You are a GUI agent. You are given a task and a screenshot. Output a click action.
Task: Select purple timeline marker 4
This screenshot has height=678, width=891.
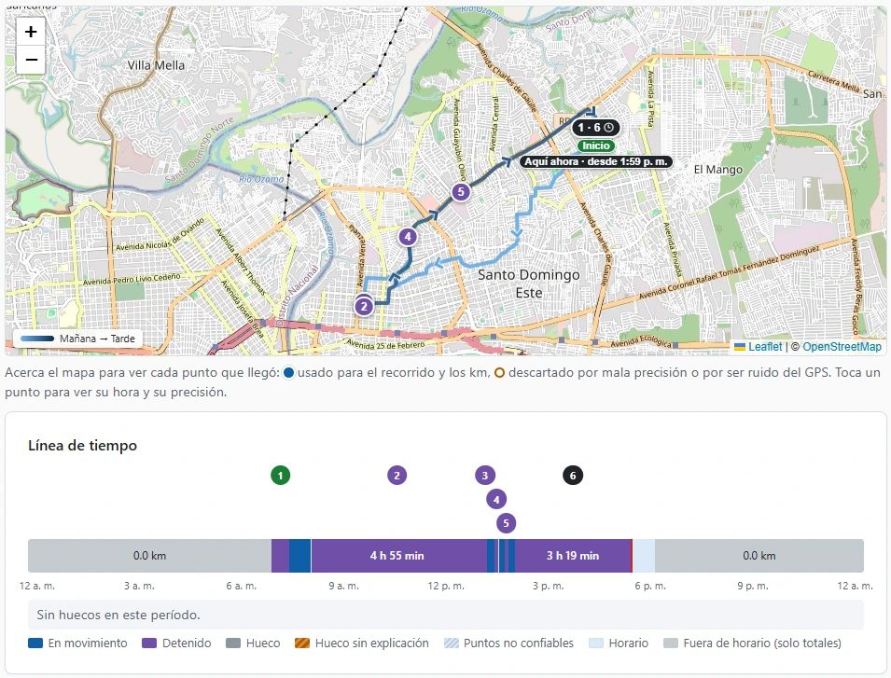496,500
